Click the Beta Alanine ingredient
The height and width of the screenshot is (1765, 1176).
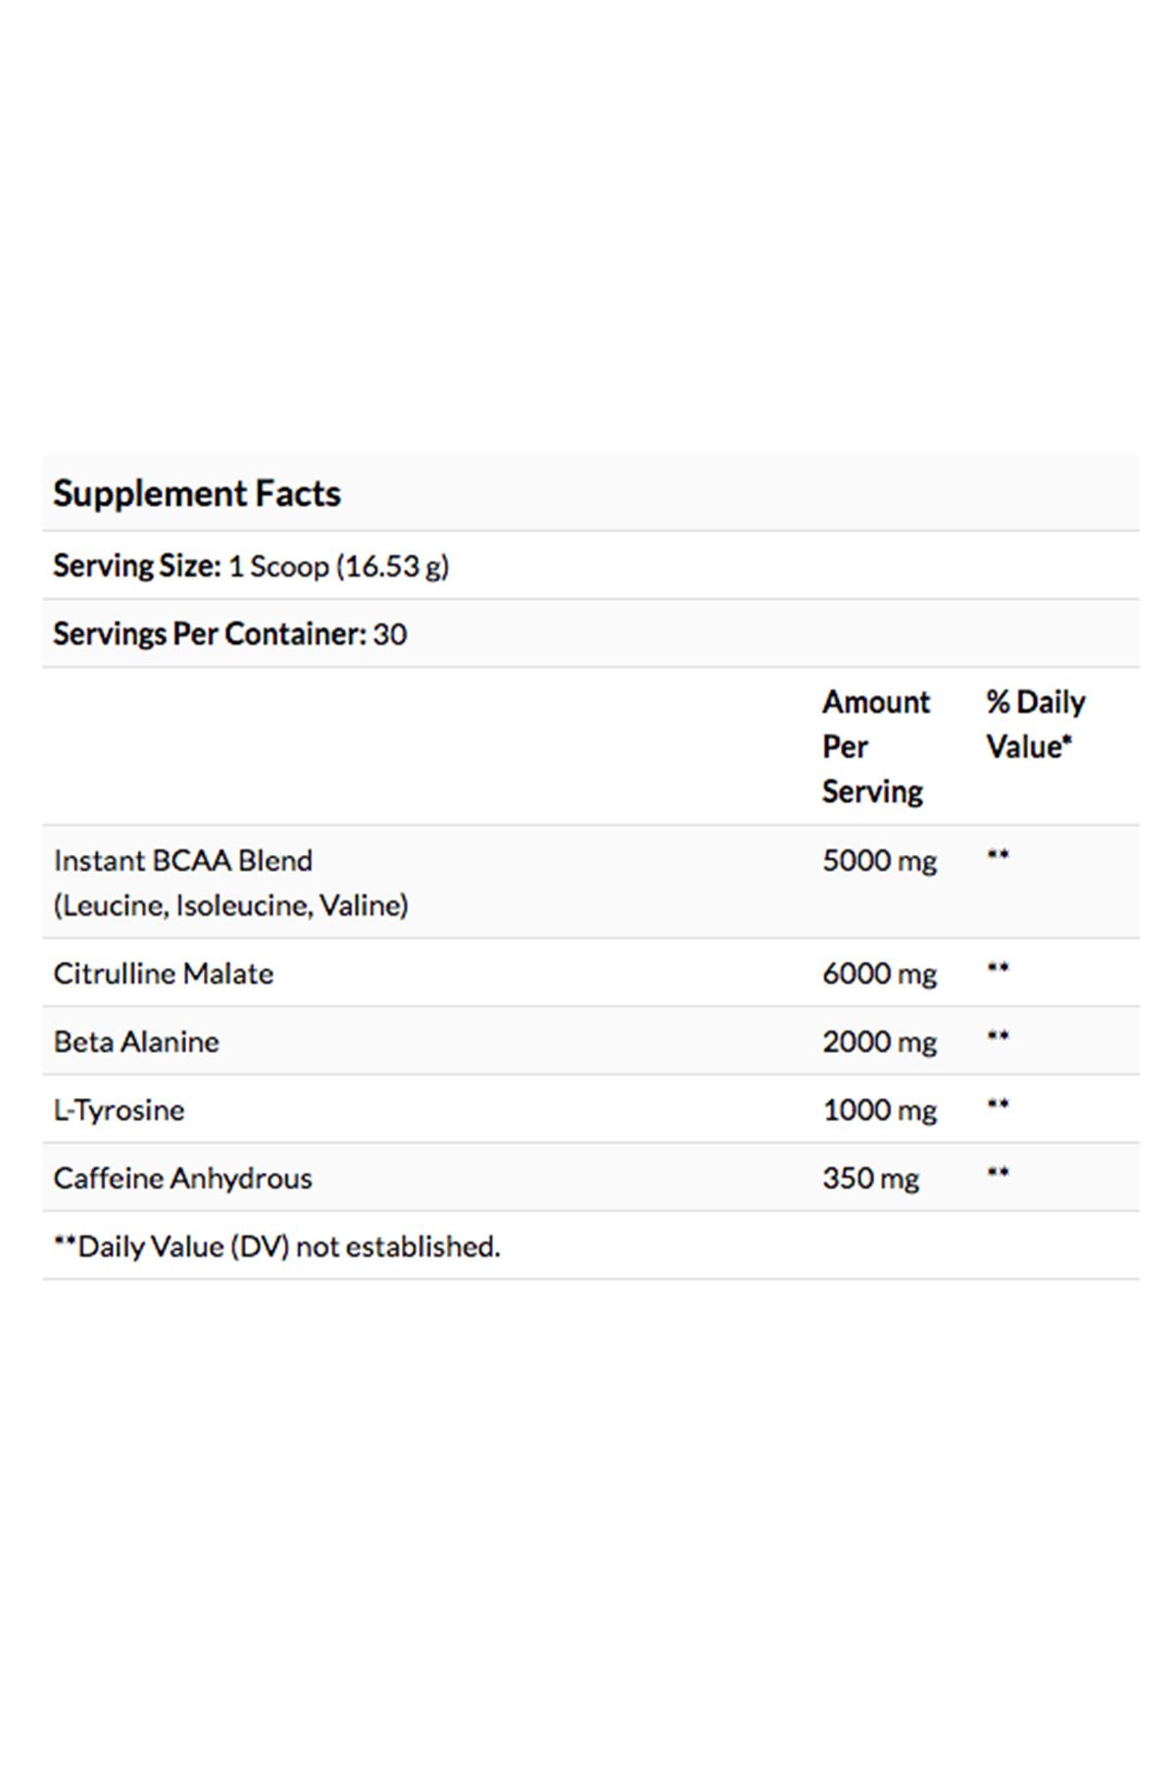(136, 1041)
